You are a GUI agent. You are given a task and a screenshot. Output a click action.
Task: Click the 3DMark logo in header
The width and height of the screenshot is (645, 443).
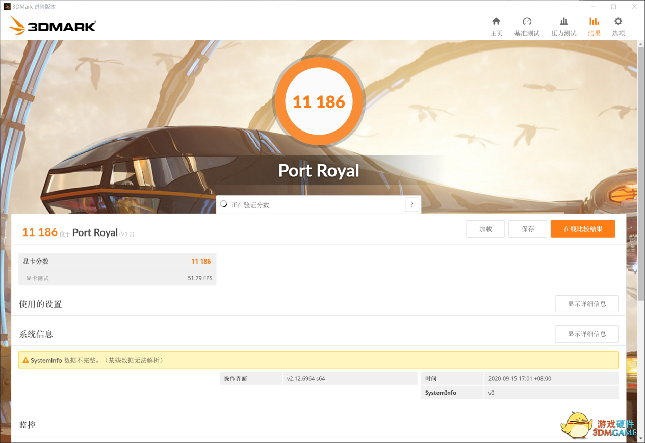[52, 25]
